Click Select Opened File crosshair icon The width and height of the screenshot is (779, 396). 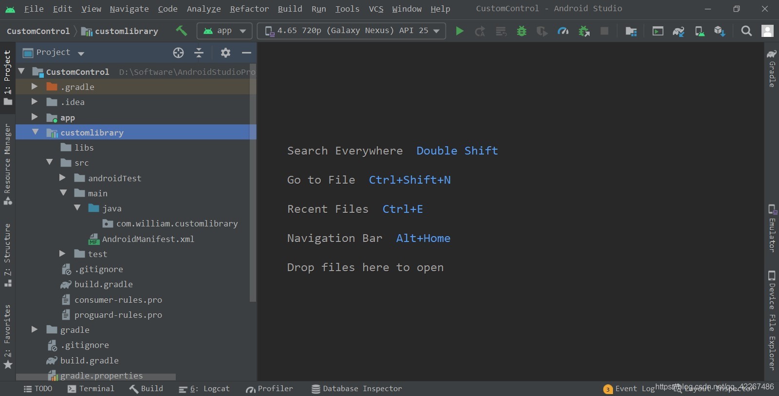tap(178, 52)
